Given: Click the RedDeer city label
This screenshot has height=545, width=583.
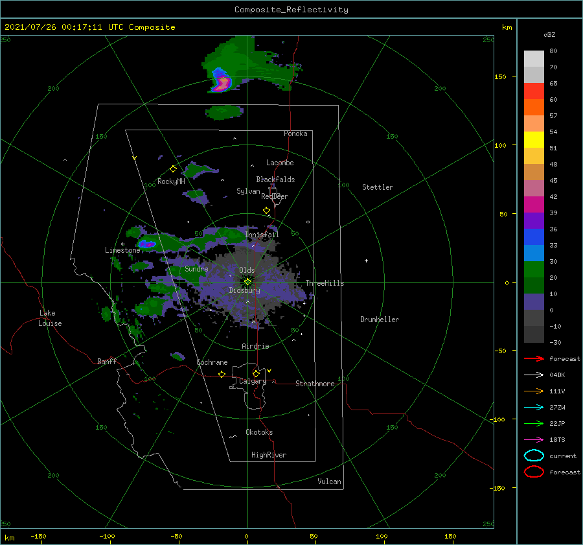Looking at the screenshot, I should pos(275,196).
